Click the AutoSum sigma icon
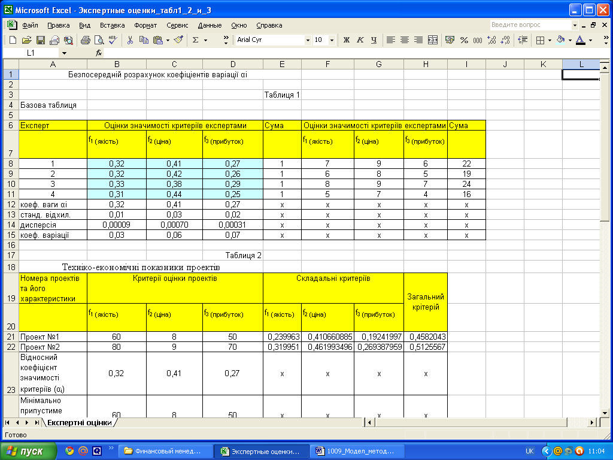 196,40
